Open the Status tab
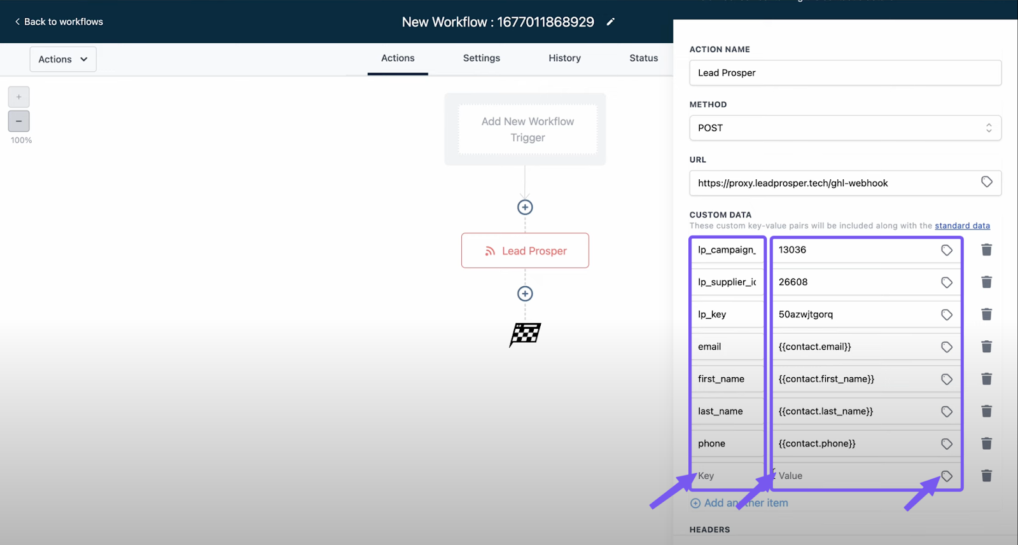The height and width of the screenshot is (545, 1018). [644, 58]
